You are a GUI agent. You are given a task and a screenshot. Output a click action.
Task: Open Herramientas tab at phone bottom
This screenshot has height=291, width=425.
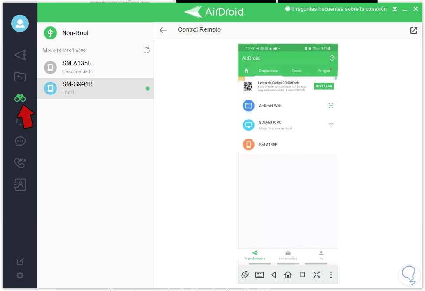click(x=288, y=255)
